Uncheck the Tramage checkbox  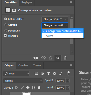pyautogui.click(x=5, y=36)
